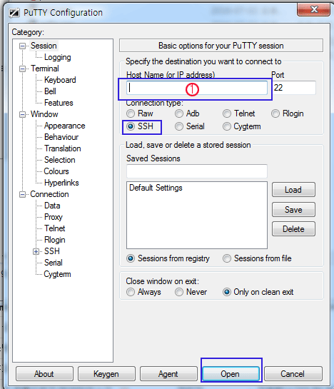
Task: Open the Serial category in tree
Action: [x=53, y=263]
